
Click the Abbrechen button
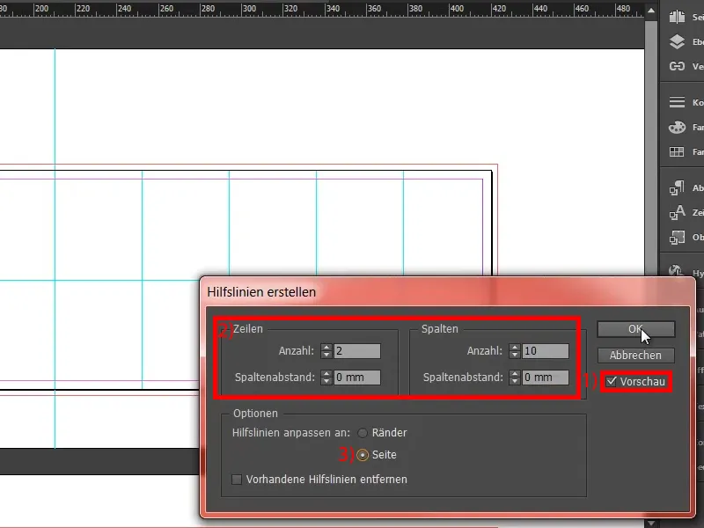click(635, 356)
